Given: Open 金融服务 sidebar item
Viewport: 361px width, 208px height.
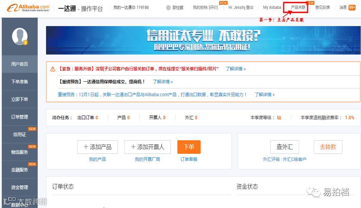Looking at the screenshot, I should tap(20, 170).
